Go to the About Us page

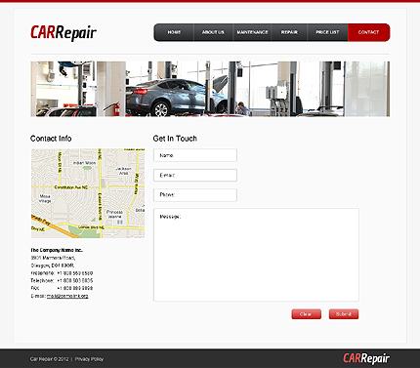tap(213, 32)
